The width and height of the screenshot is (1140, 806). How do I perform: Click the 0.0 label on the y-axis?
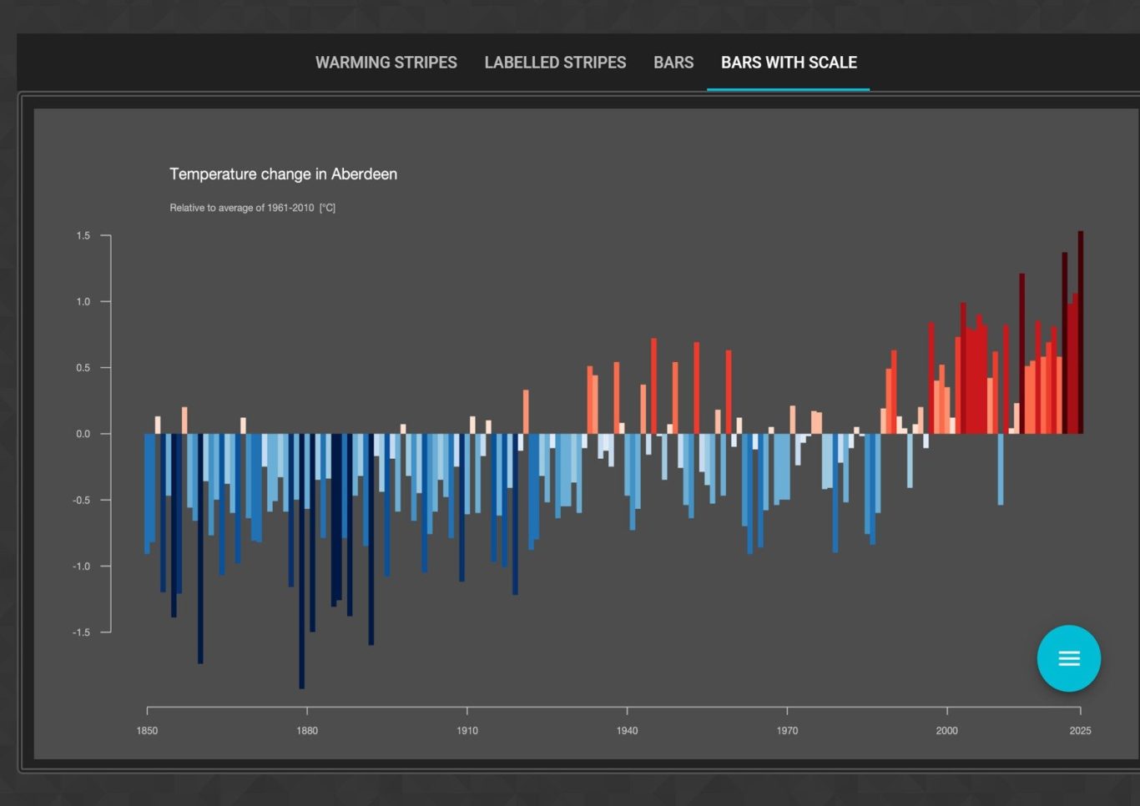click(x=83, y=434)
